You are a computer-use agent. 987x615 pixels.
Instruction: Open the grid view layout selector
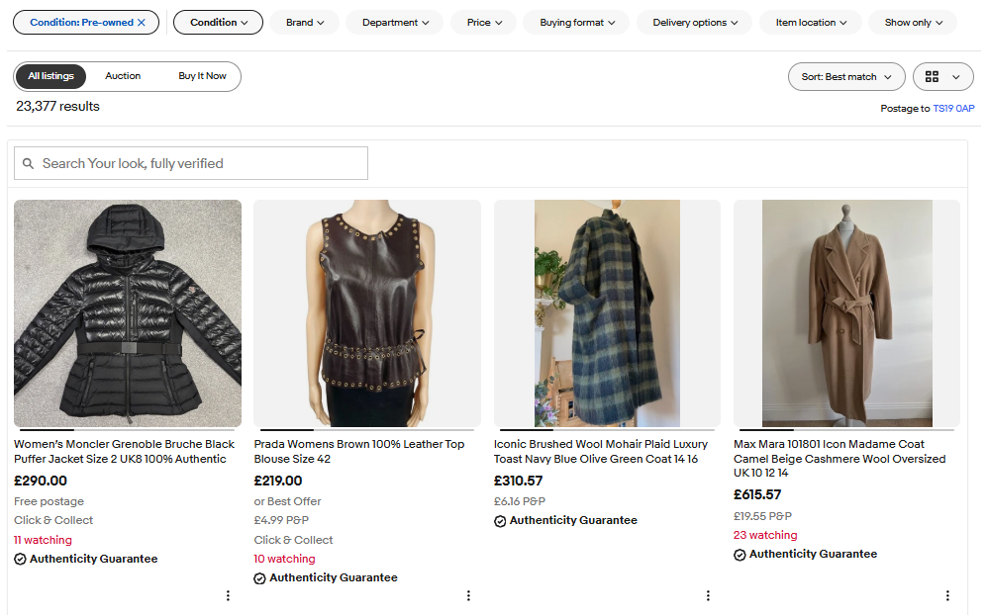941,77
